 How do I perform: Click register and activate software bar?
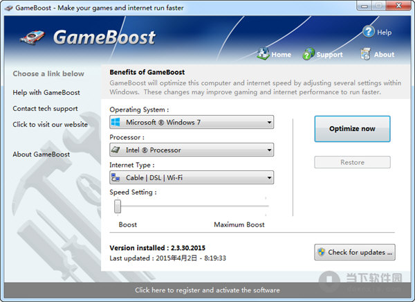pos(207,290)
